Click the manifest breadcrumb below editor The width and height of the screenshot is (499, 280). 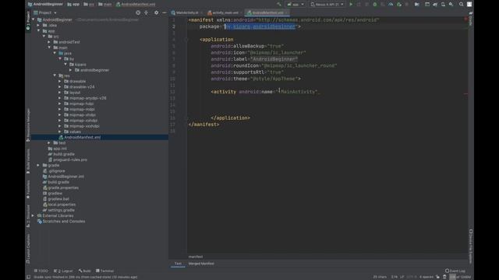point(196,257)
